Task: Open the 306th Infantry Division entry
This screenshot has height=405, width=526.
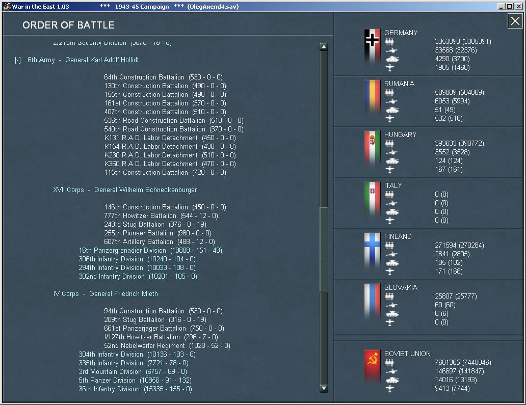Action: (137, 259)
